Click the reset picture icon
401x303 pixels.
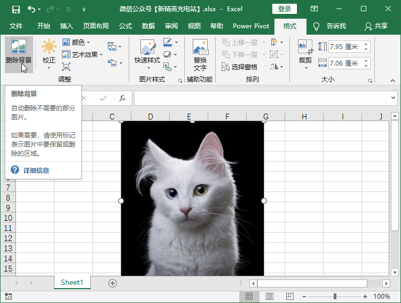[x=112, y=62]
